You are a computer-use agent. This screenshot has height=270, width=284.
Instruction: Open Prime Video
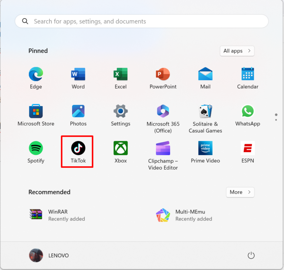click(205, 152)
